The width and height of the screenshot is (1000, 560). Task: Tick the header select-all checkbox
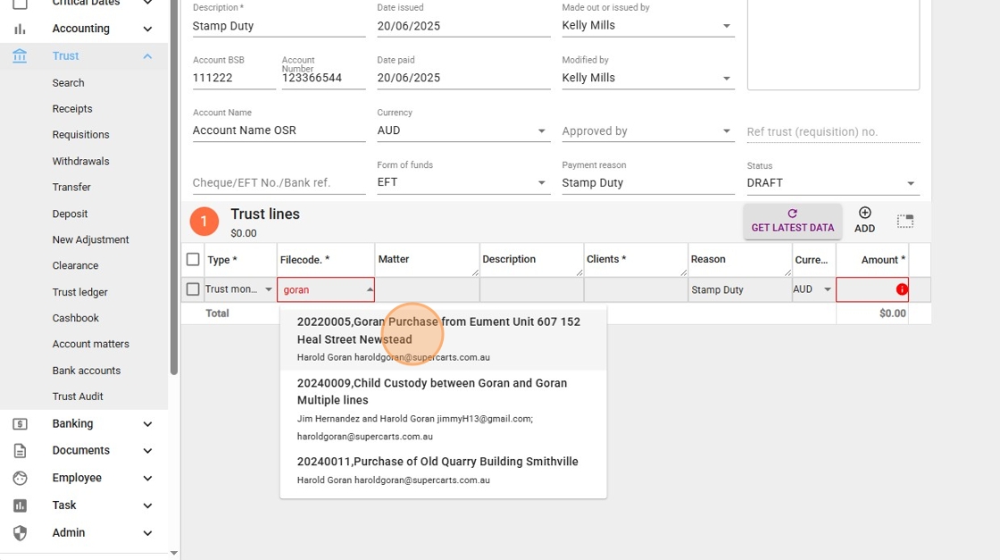click(x=193, y=260)
